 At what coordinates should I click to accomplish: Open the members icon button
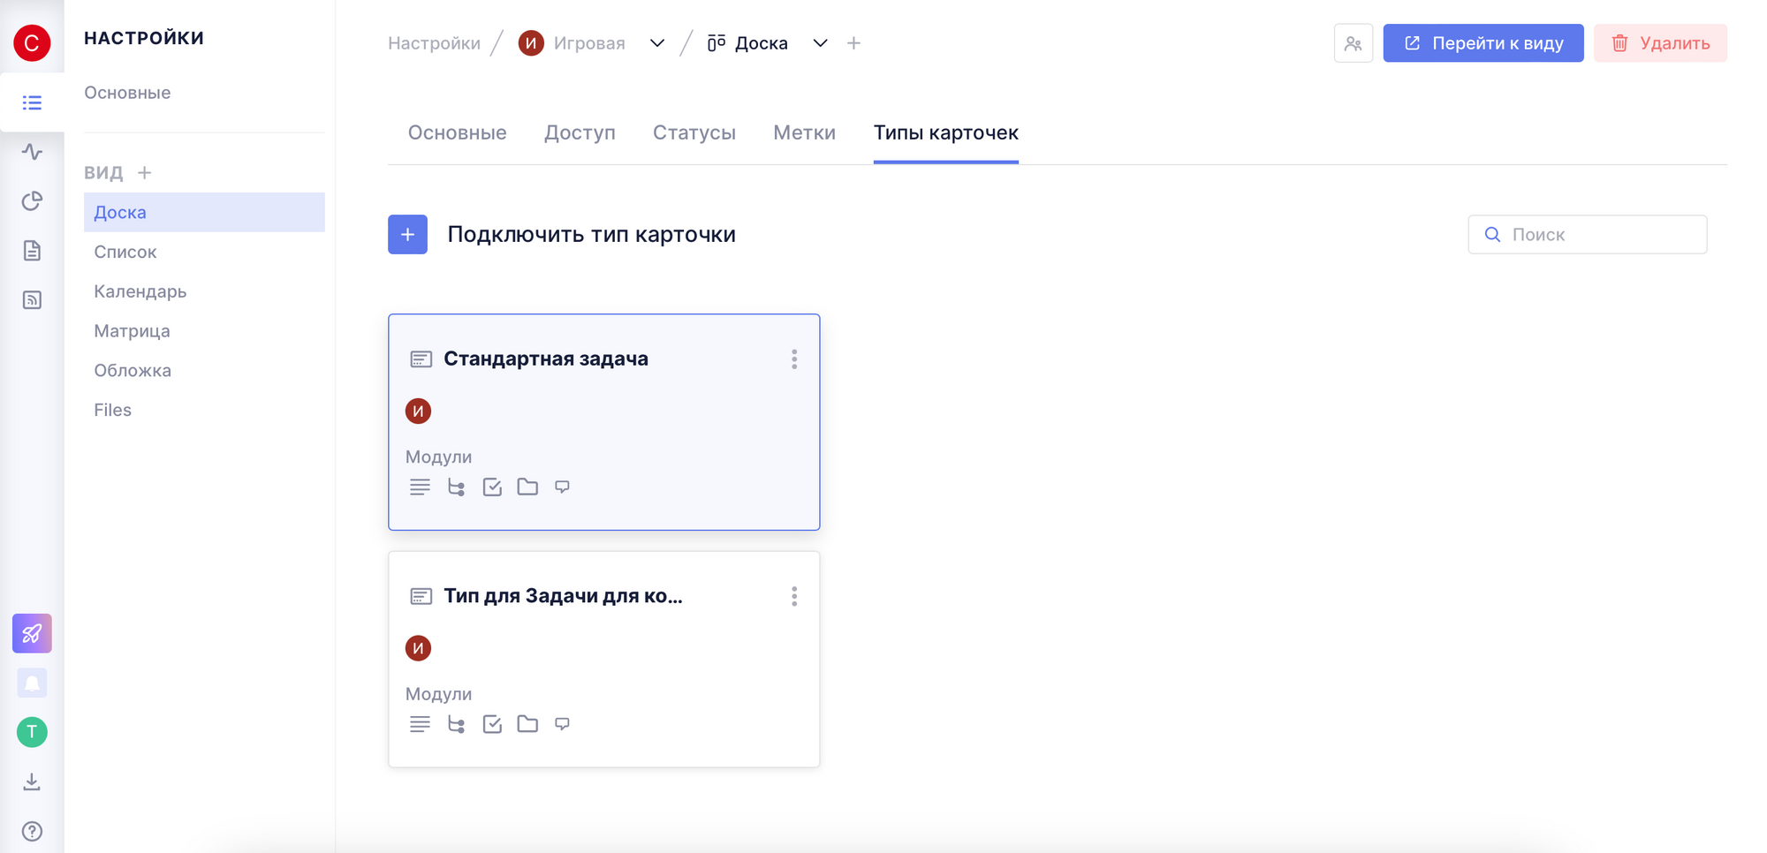click(1353, 43)
